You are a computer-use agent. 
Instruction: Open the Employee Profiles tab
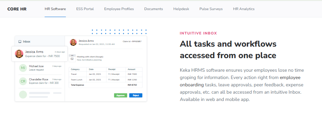point(119,9)
